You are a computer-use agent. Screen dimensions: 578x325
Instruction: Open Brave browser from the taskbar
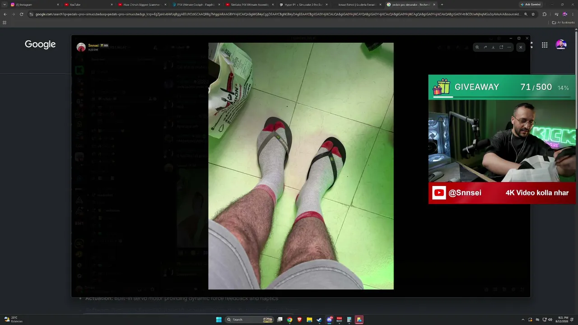point(299,320)
